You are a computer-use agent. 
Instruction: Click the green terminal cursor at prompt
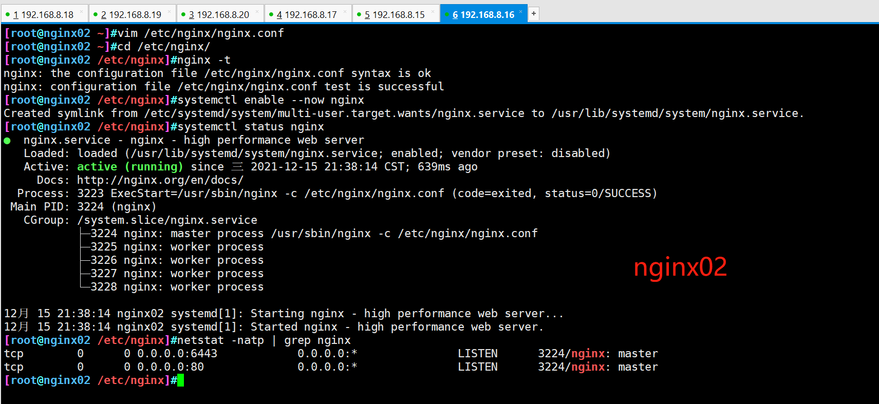180,380
